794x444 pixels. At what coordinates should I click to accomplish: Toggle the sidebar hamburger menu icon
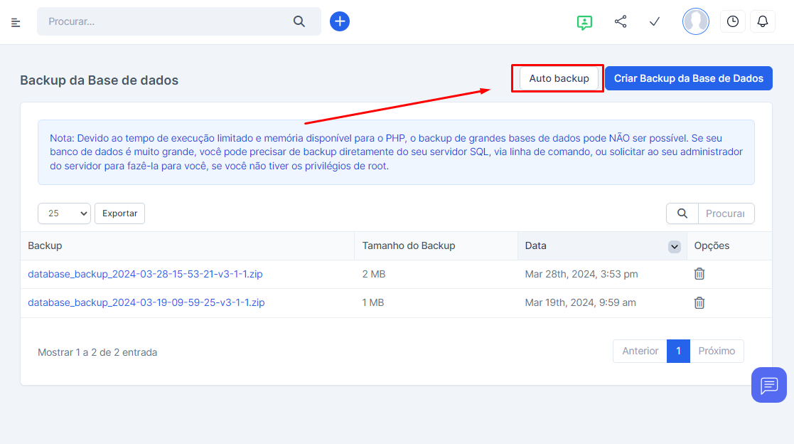pos(16,22)
